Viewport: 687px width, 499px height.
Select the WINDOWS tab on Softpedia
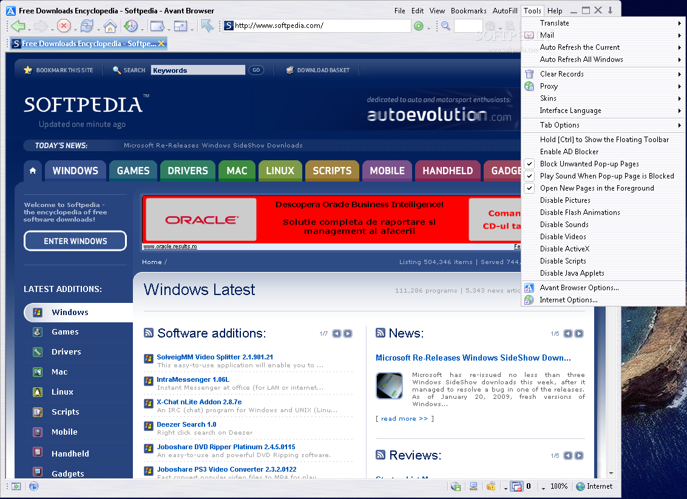[75, 171]
